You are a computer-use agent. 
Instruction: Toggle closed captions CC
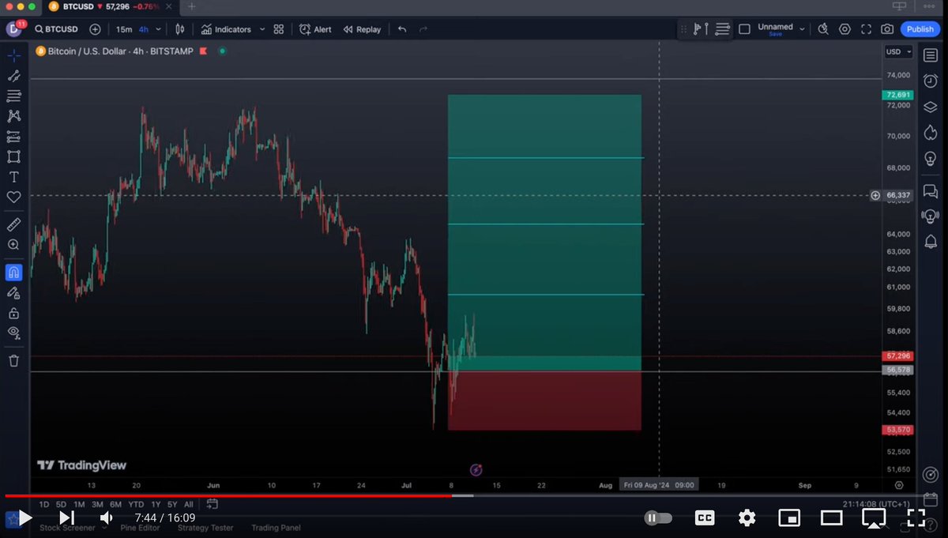(x=704, y=517)
